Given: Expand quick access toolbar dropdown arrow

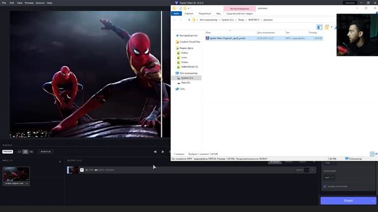Looking at the screenshot, I should pos(188,8).
